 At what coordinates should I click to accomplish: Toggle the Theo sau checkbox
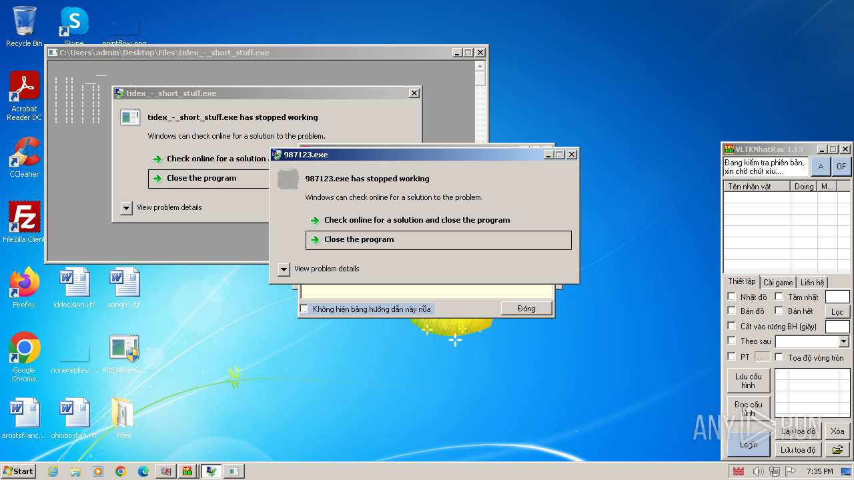point(731,341)
